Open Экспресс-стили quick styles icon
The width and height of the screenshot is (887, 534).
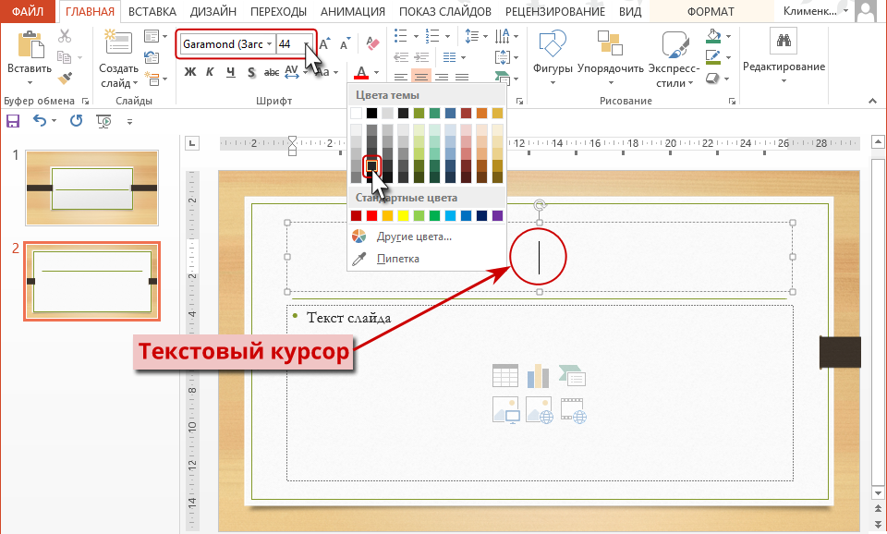click(674, 44)
